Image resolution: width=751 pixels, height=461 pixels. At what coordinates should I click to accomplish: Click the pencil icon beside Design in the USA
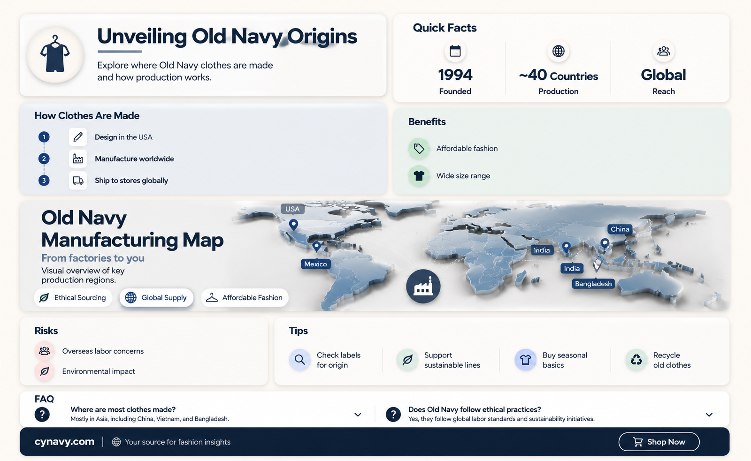(x=78, y=137)
